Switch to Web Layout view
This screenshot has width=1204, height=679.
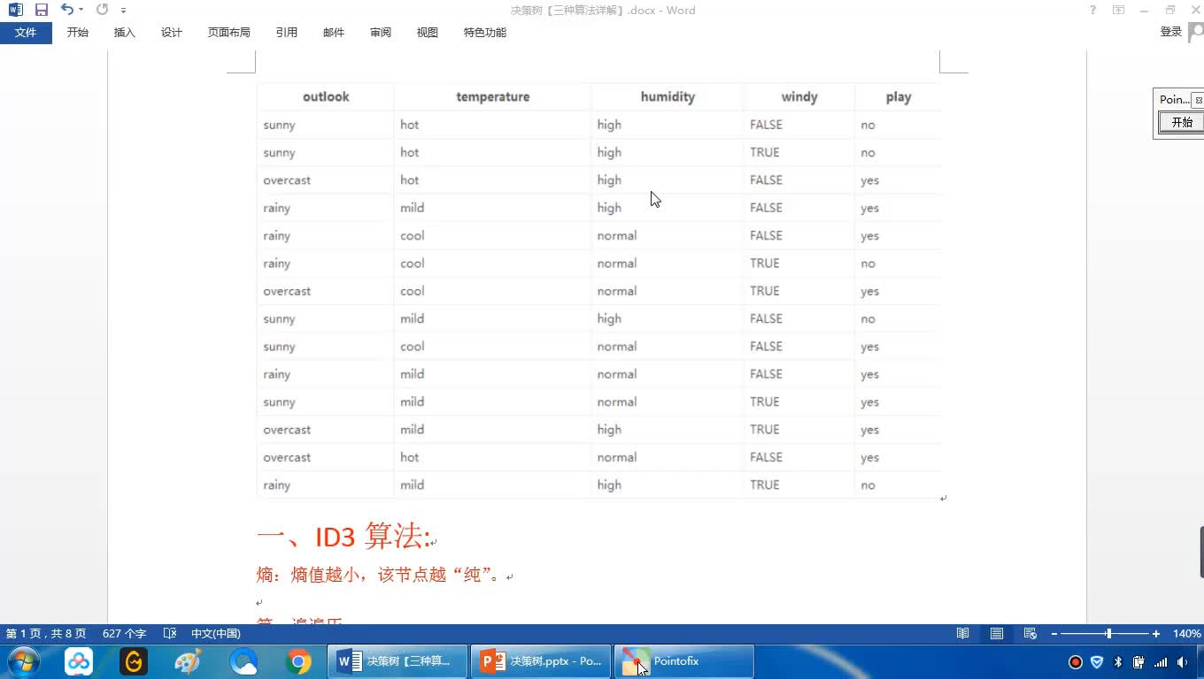coord(1030,634)
